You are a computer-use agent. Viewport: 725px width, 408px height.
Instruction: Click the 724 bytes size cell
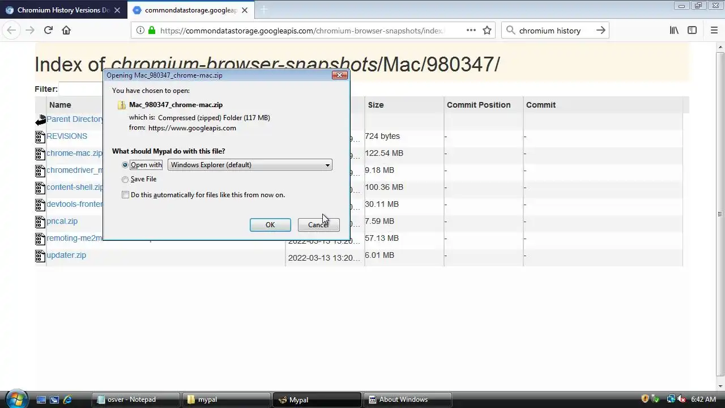pos(382,136)
